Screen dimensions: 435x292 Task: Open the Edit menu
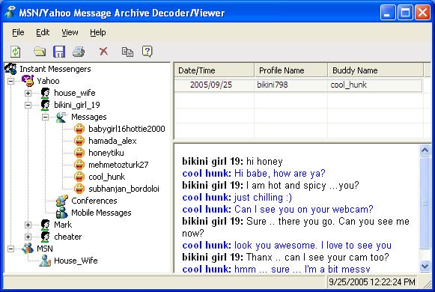point(43,32)
